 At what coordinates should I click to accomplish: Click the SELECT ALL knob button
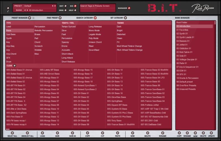pyautogui.click(x=12, y=133)
